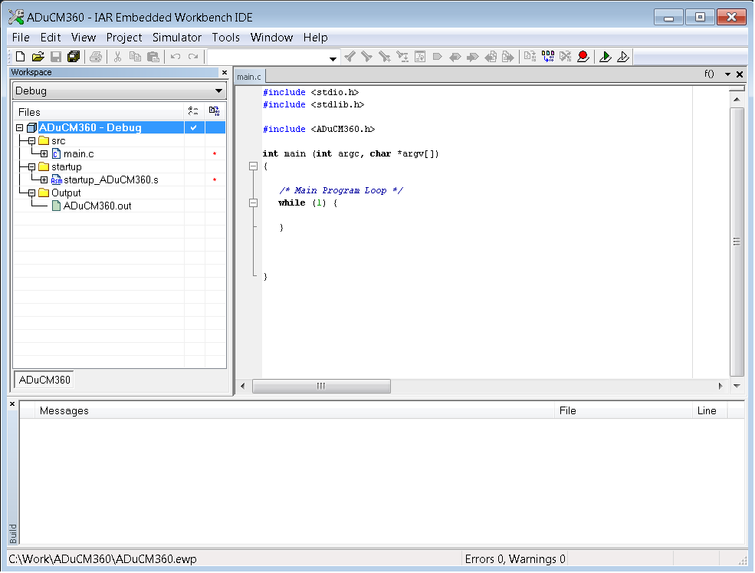This screenshot has height=573, width=755.
Task: Open the Find dialog icon
Action: coord(385,57)
